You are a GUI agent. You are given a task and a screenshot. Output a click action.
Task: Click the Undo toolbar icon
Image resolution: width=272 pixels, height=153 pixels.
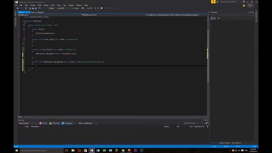40,8
